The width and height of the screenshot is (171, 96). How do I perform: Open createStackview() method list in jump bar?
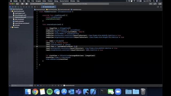[76, 10]
